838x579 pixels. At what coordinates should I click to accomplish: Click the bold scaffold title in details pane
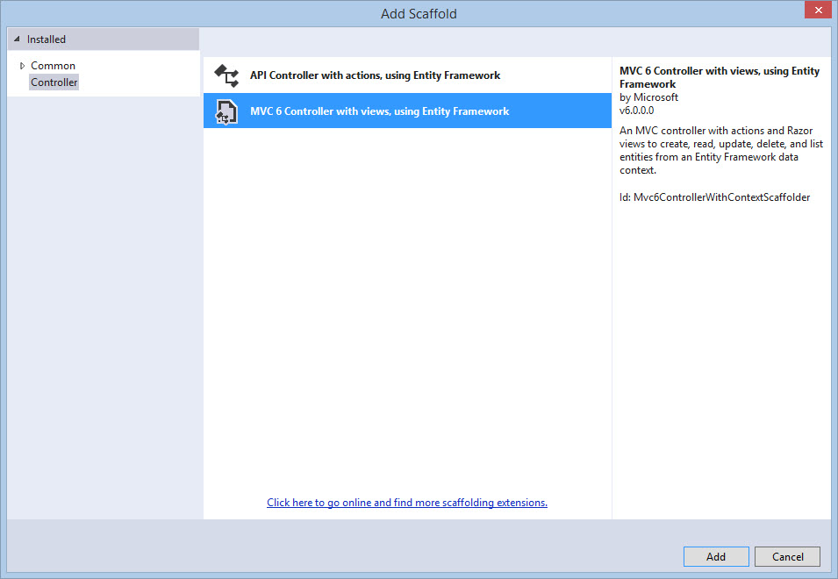720,77
